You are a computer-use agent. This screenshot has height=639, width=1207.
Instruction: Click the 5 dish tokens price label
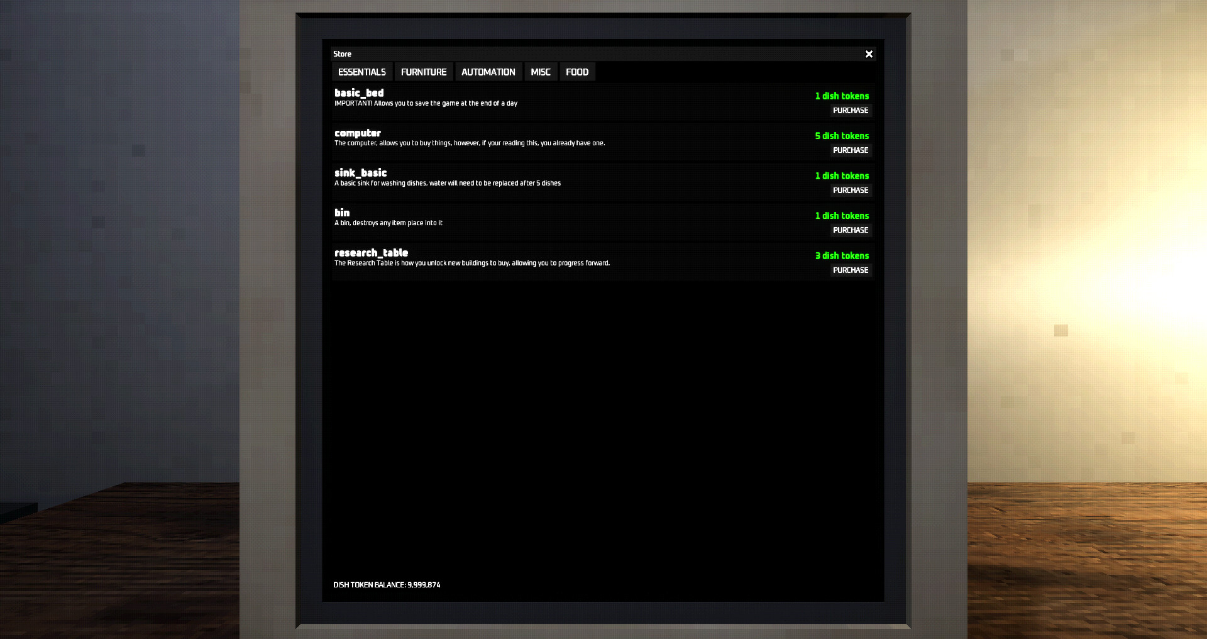click(x=842, y=136)
